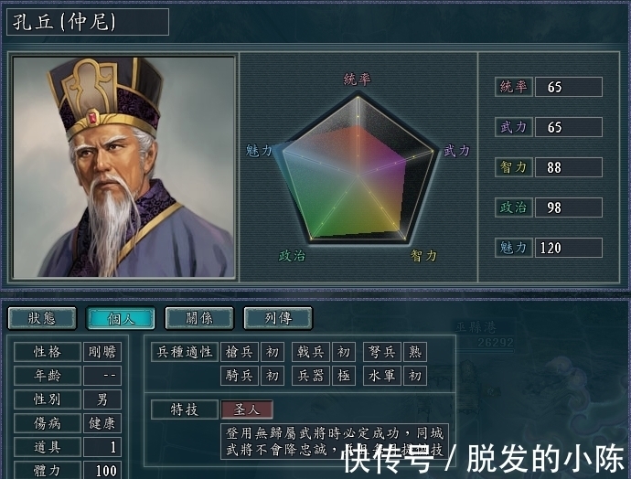Select the 個人 tab
Screen dimensions: 631x479
121,318
